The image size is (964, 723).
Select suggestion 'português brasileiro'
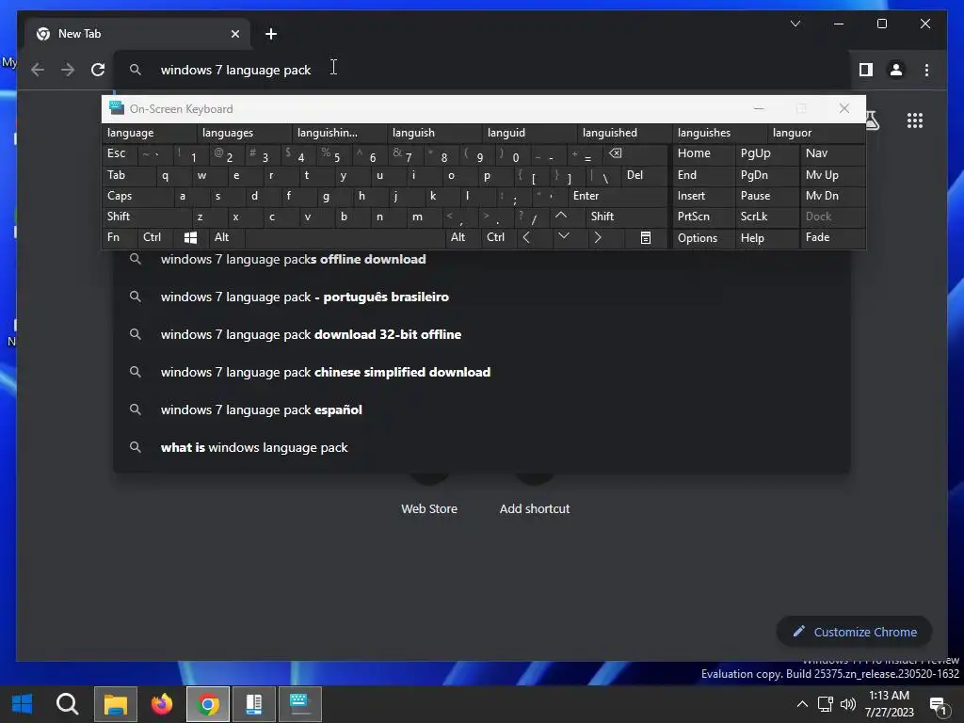point(481,297)
